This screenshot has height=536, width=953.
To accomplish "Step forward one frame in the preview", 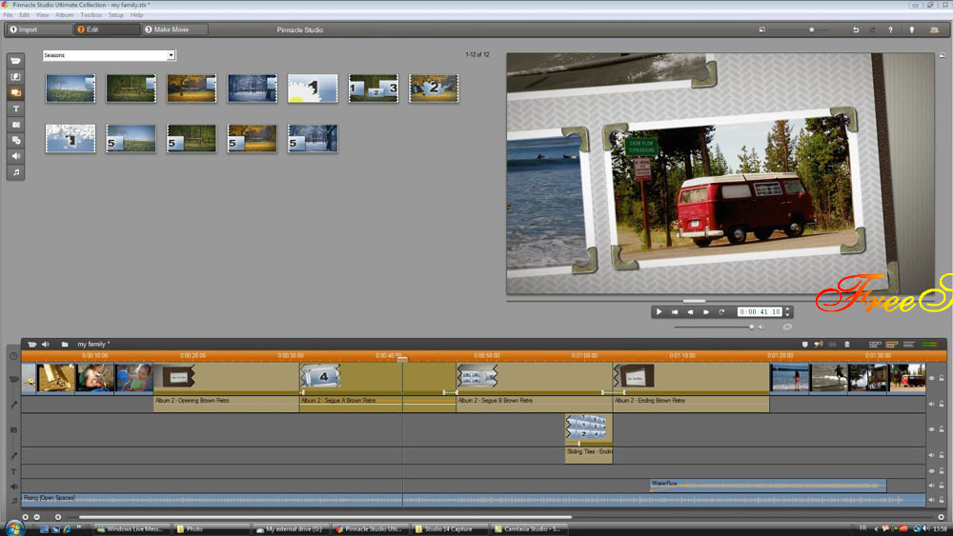I will (x=706, y=312).
